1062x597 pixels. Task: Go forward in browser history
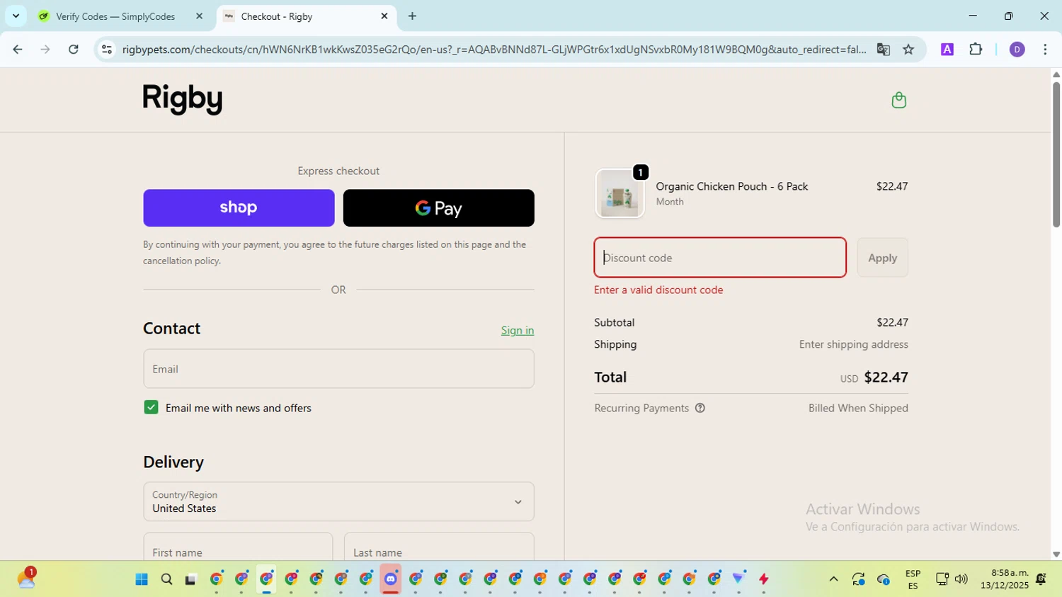coord(45,50)
